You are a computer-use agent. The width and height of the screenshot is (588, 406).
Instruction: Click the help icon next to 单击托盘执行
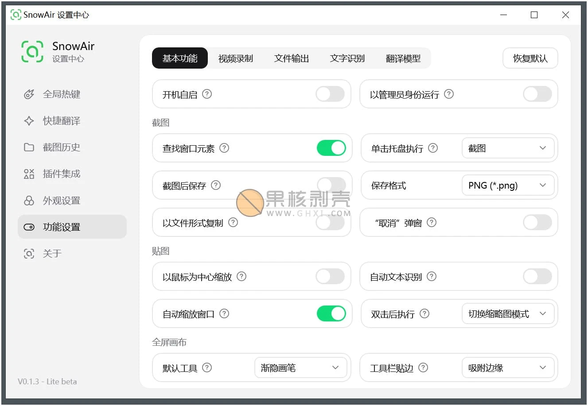click(433, 148)
